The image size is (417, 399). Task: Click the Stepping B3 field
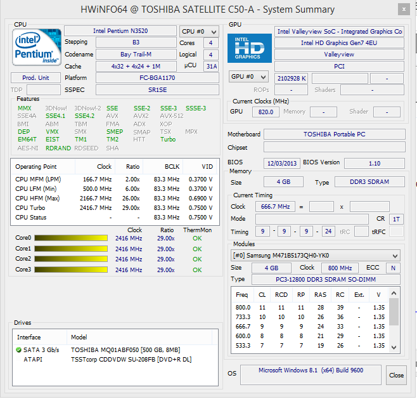[x=136, y=43]
